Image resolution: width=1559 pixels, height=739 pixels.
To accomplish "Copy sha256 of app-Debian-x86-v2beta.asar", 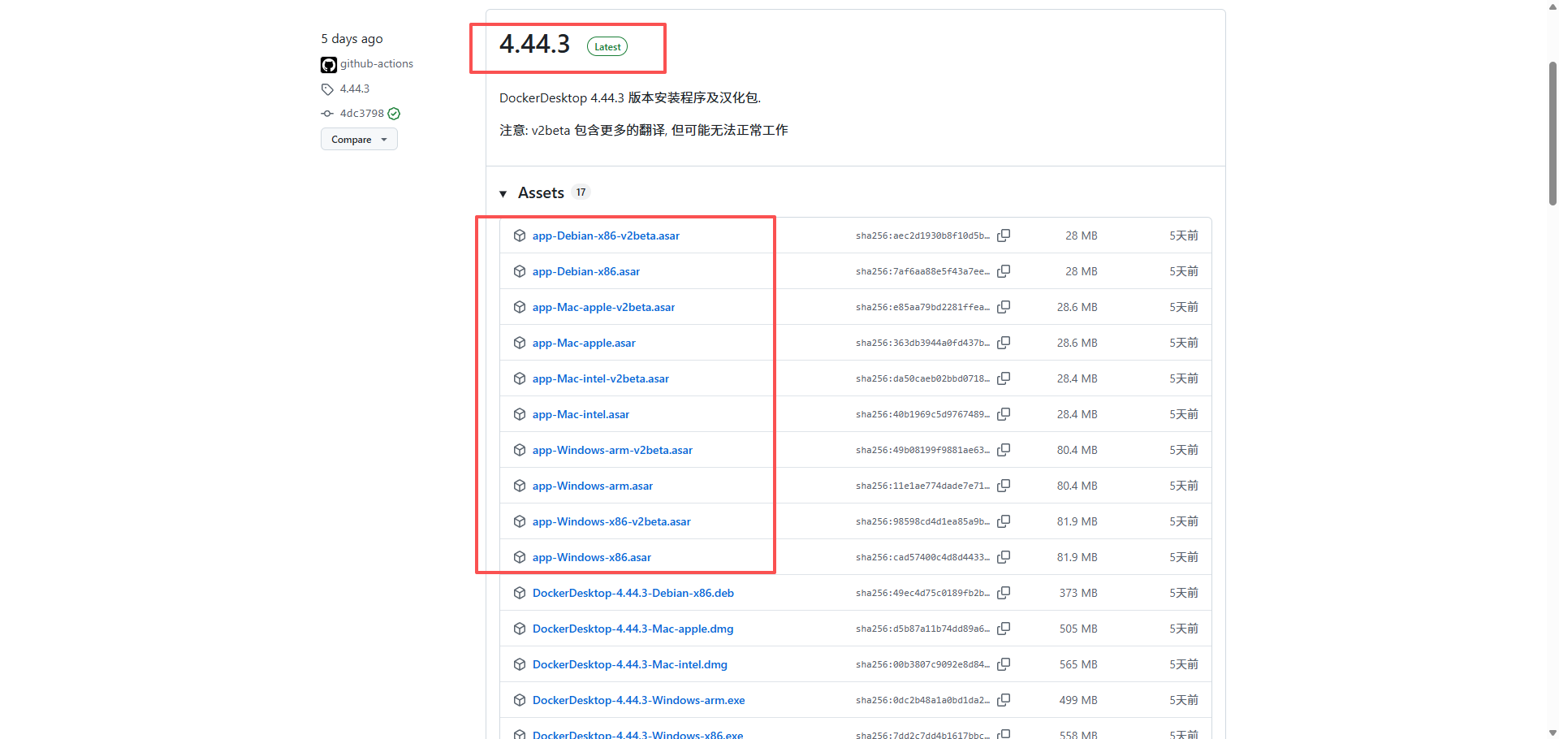I will coord(1004,236).
